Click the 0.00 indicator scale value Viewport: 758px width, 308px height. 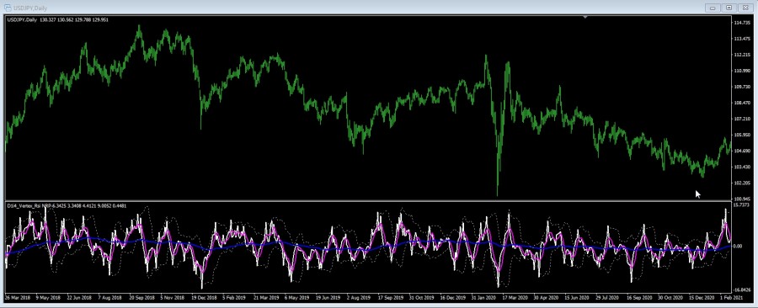tap(738, 246)
